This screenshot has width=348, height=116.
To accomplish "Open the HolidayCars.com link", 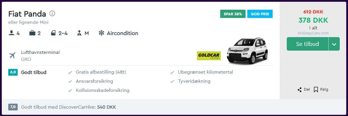I will point(313,33).
